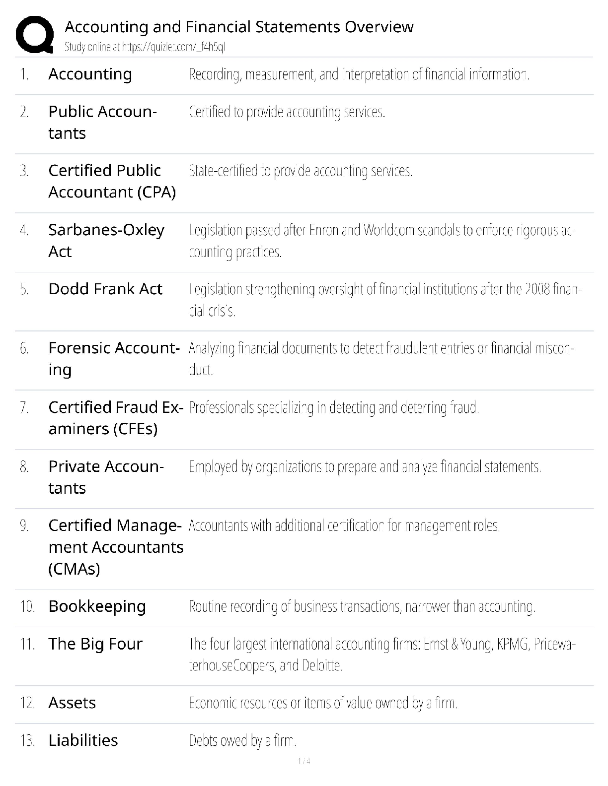
Task: Select "Certified Public Accountant (CPA)" term
Action: click(x=112, y=182)
